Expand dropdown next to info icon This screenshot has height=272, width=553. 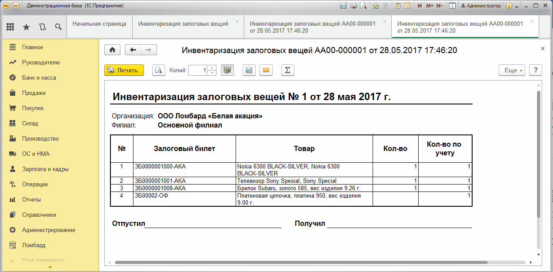coord(517,7)
